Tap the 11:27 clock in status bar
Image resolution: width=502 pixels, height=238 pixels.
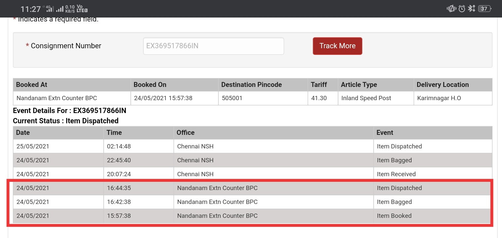click(31, 9)
